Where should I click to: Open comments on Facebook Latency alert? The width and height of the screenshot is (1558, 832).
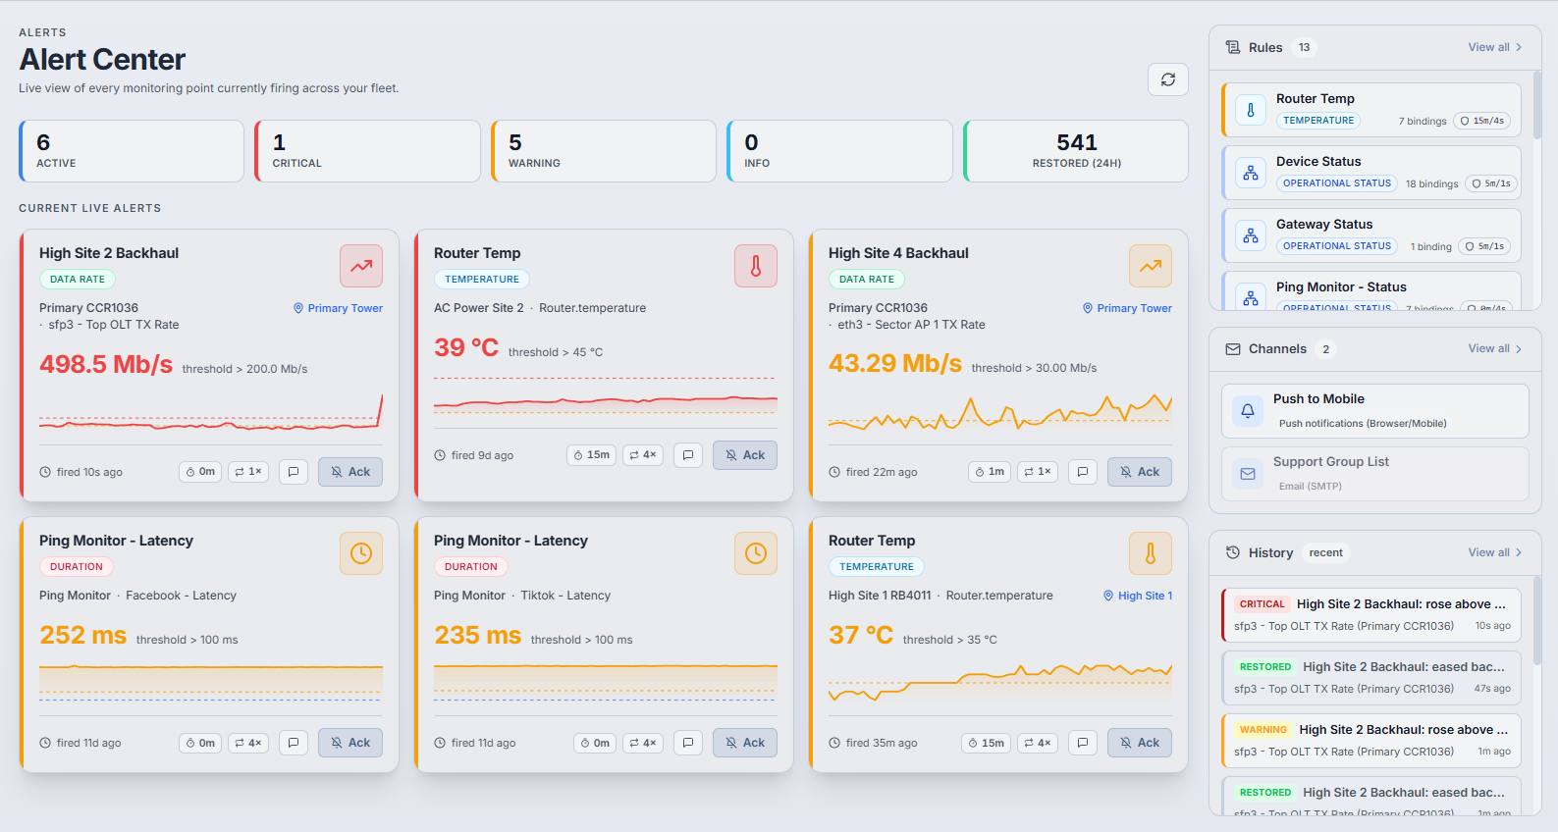294,743
